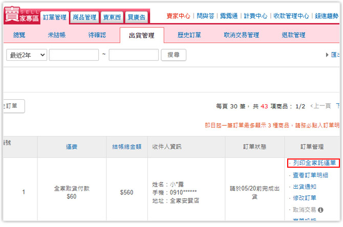Open 查看訂單明細 order details link

310,175
